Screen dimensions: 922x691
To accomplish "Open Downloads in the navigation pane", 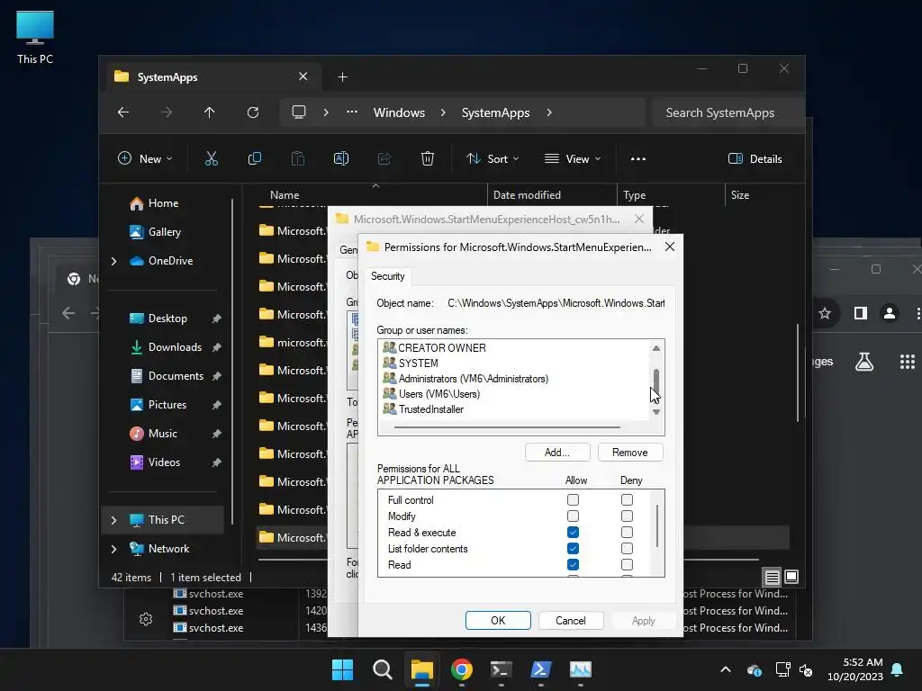I will click(x=175, y=347).
